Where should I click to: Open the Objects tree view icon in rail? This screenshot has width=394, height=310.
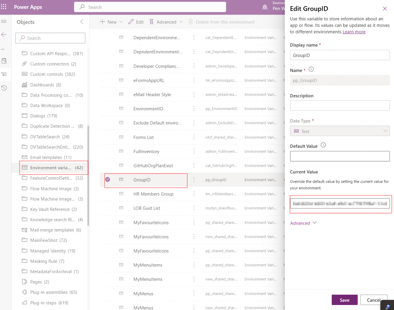[x=4, y=74]
